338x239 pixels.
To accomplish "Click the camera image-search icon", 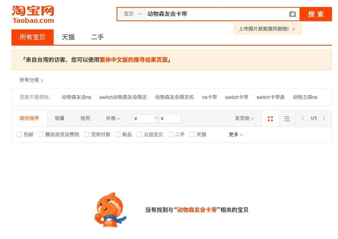I will tap(292, 14).
